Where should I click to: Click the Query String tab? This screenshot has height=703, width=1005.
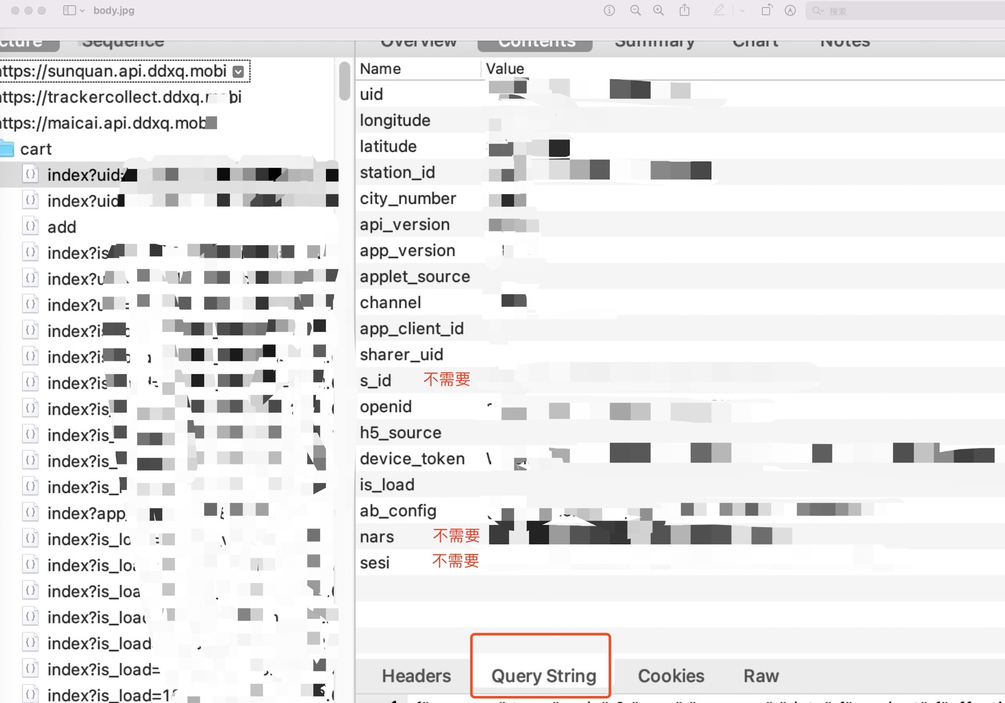point(542,676)
